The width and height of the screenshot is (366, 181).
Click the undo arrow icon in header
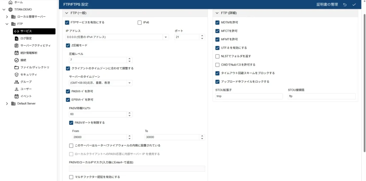(345, 5)
